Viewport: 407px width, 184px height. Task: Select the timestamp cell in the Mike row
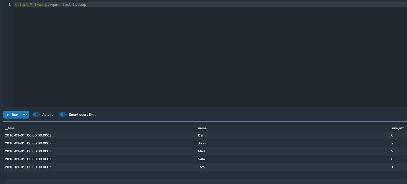(x=28, y=151)
